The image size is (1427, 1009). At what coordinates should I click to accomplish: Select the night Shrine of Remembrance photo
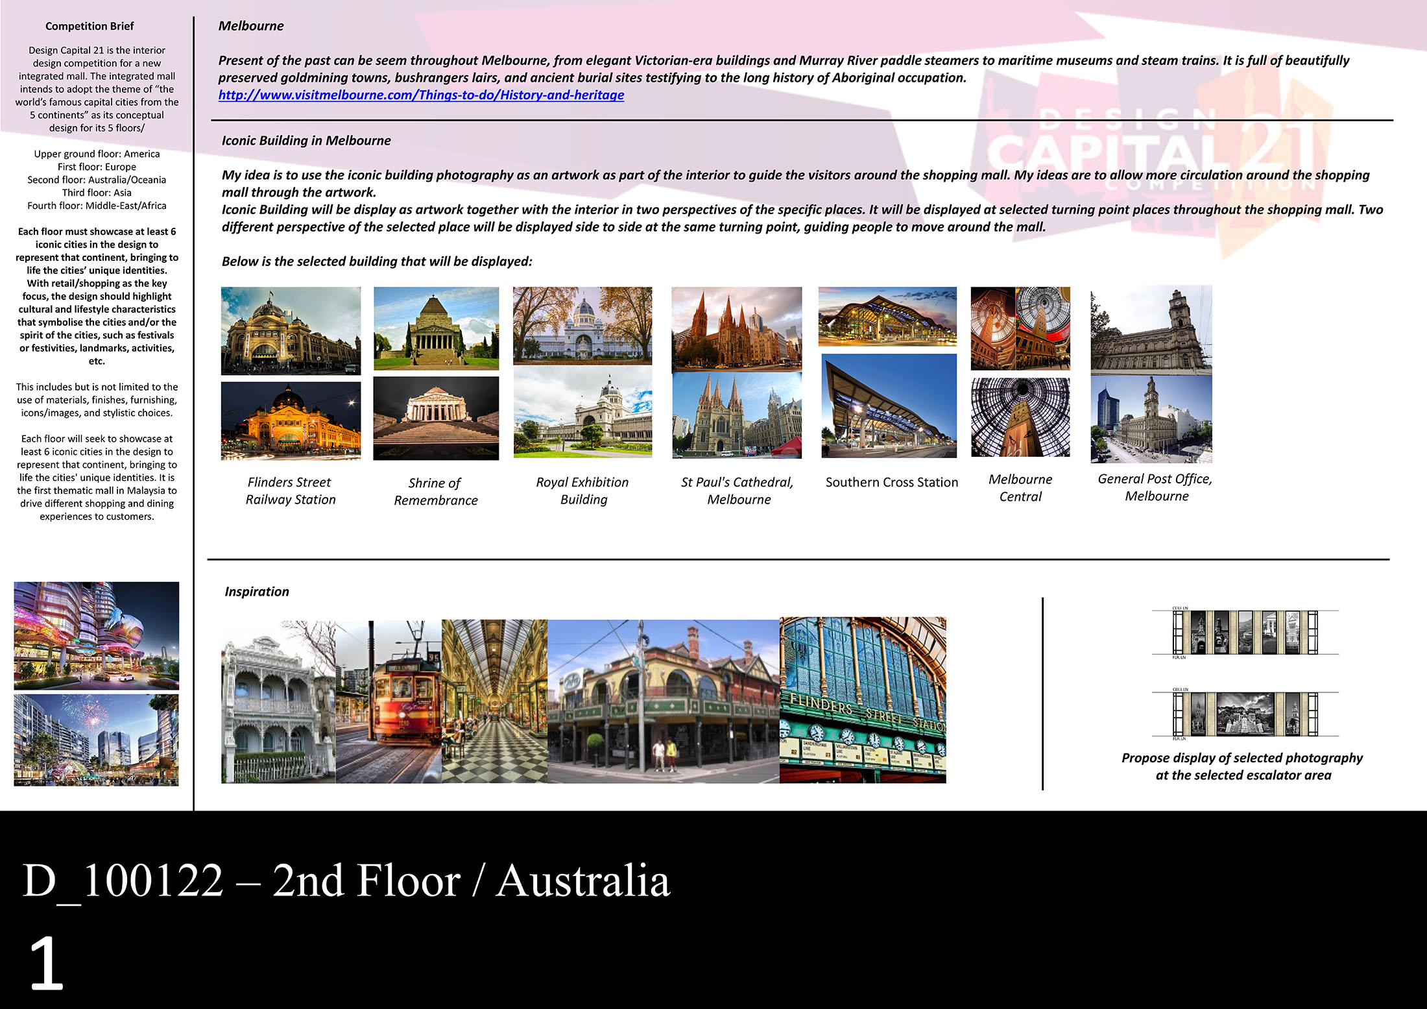[436, 418]
